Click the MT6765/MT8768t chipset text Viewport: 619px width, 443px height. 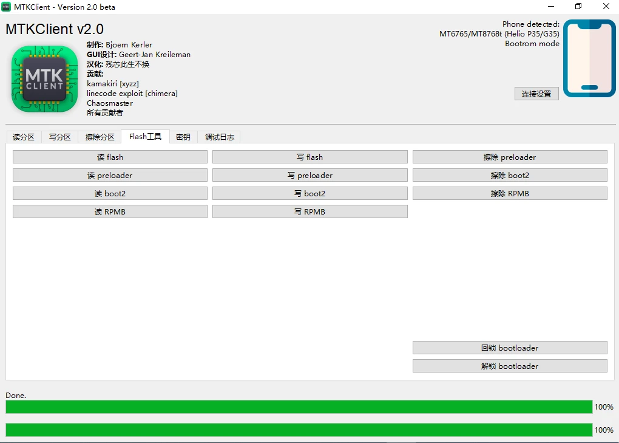pos(499,34)
